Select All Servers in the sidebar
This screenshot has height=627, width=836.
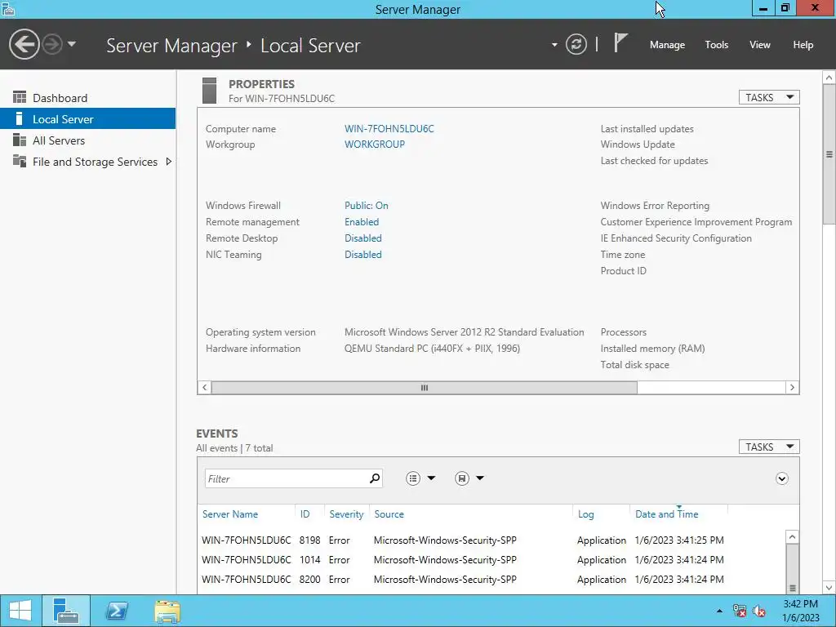click(88, 140)
